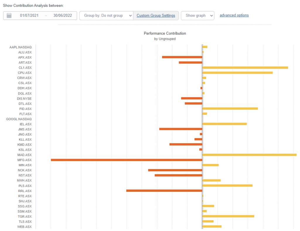Select the JMS.ASX orange bar
This screenshot has height=231, width=300.
(x=180, y=129)
